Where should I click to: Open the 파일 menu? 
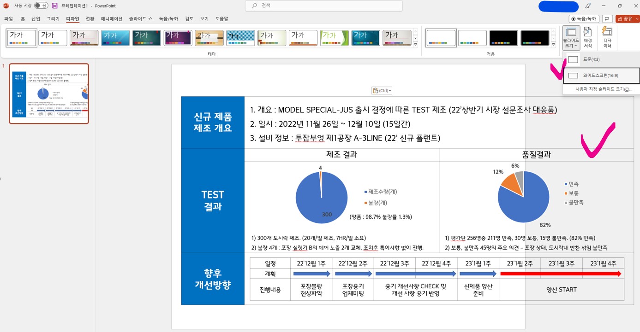[x=8, y=18]
